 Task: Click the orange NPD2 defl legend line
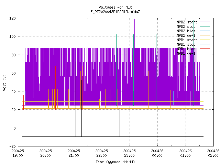(205, 35)
